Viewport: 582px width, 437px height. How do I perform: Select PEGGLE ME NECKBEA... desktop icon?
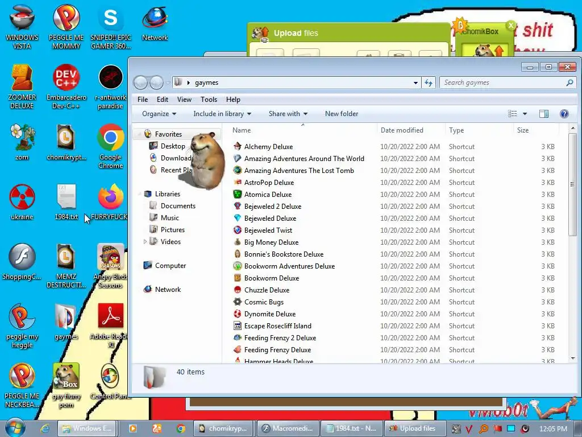coord(22,386)
